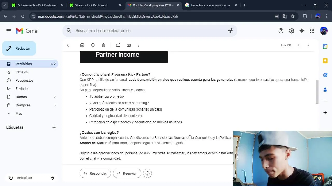Viewport: 332px width, 186px height.
Task: Archive this email
Action: [82, 45]
